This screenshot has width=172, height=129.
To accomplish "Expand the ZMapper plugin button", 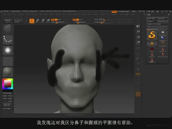I will click(x=7, y=21).
